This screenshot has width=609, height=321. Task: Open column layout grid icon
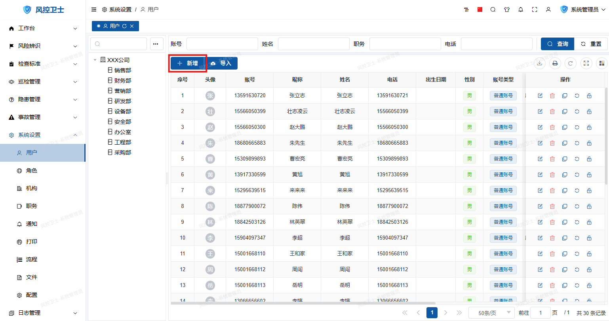point(601,63)
